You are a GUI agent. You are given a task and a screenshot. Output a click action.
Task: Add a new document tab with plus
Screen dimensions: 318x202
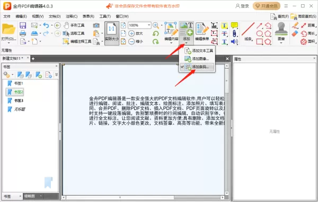pos(33,59)
